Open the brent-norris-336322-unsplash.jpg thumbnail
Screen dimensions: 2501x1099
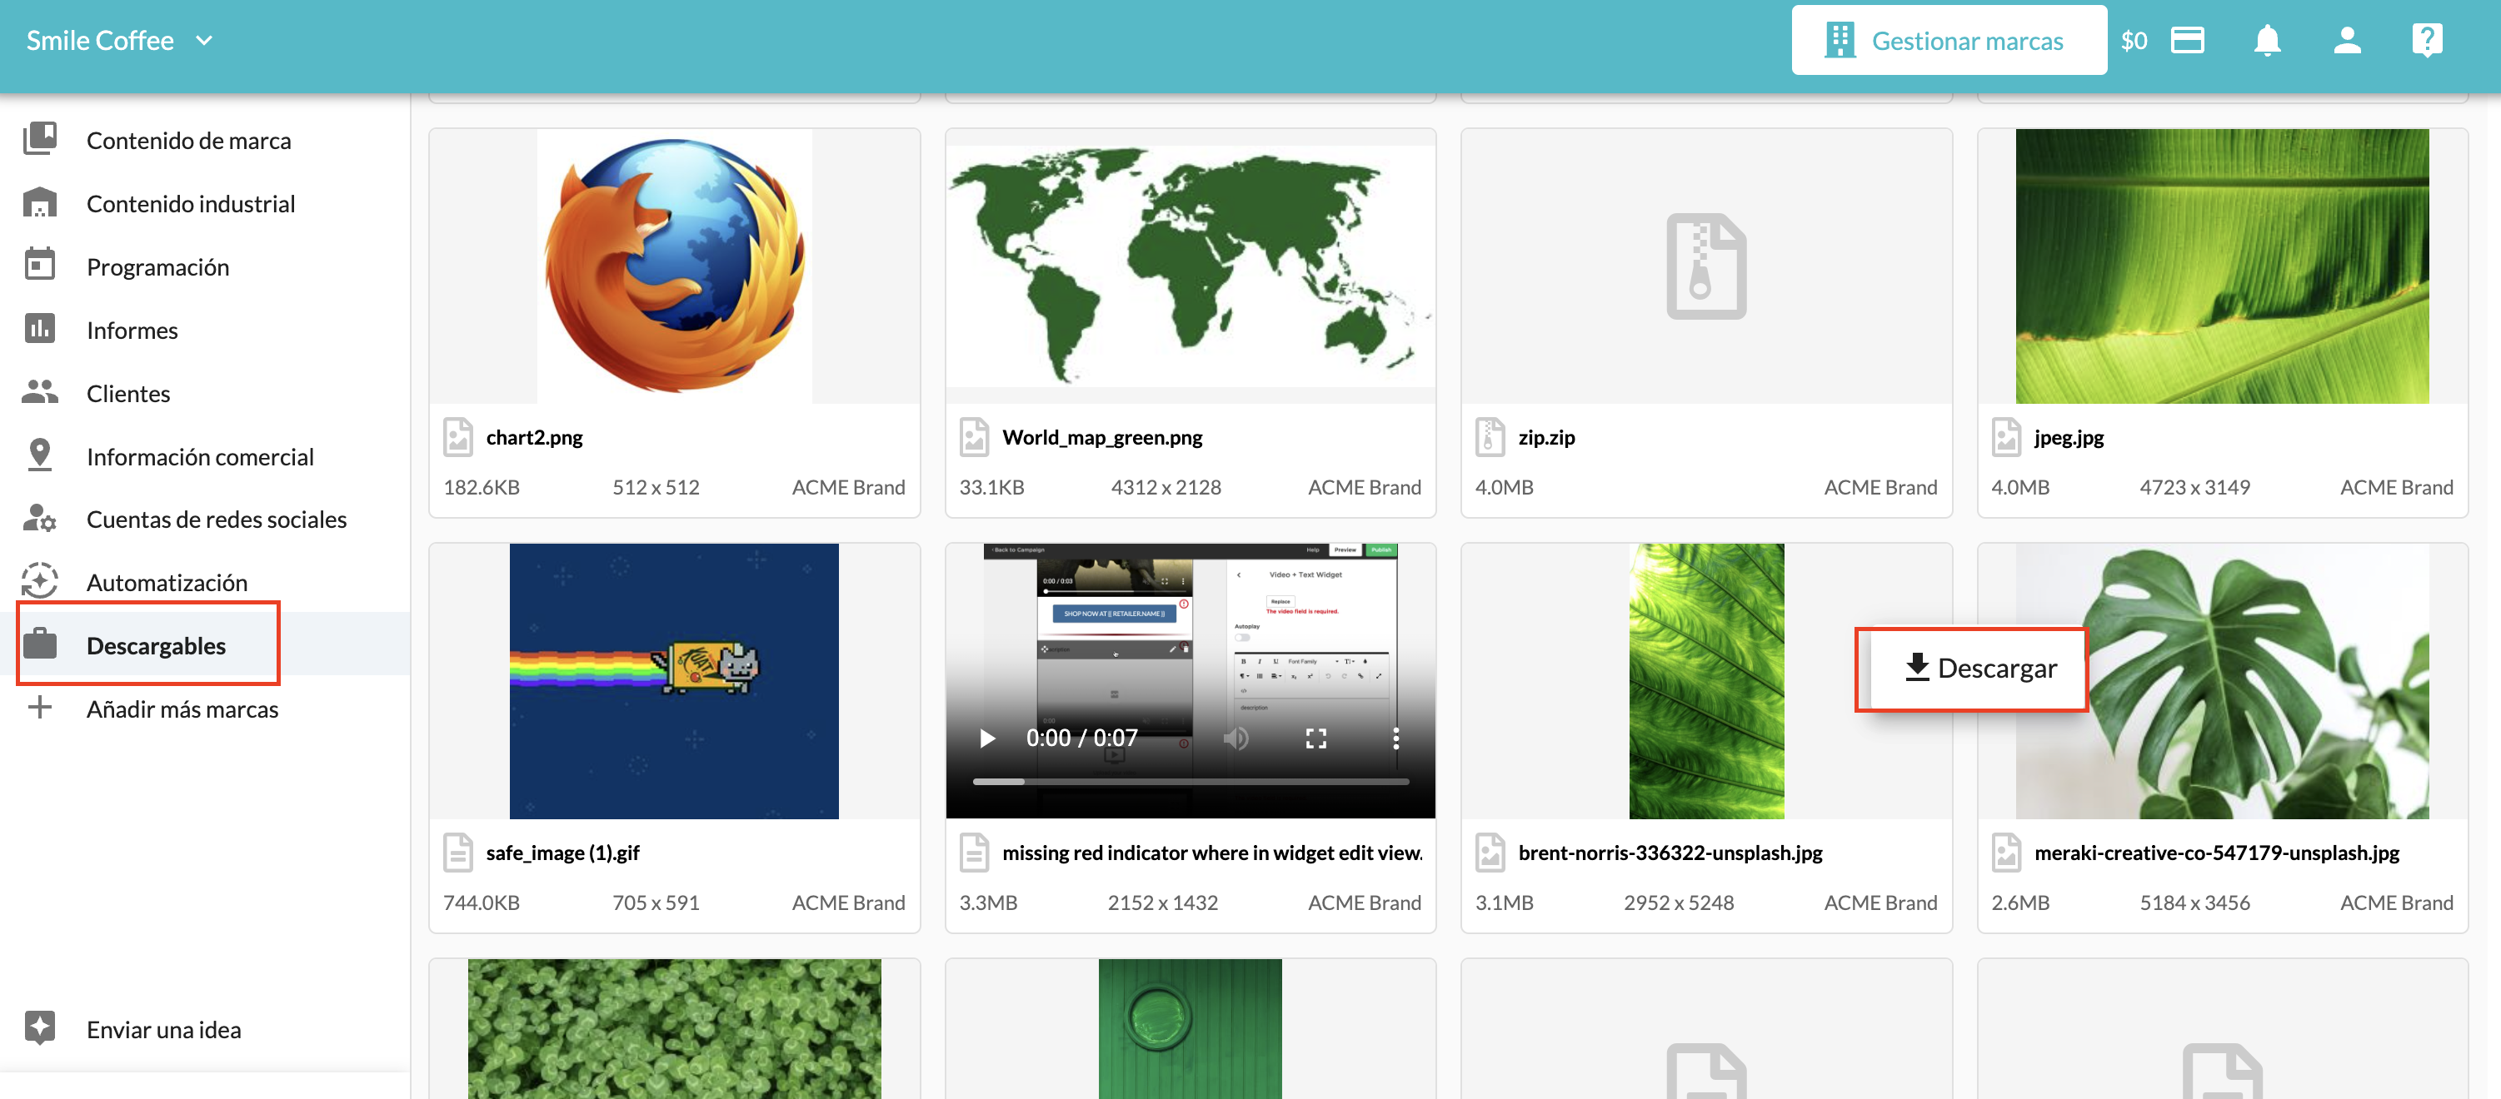(x=1706, y=681)
